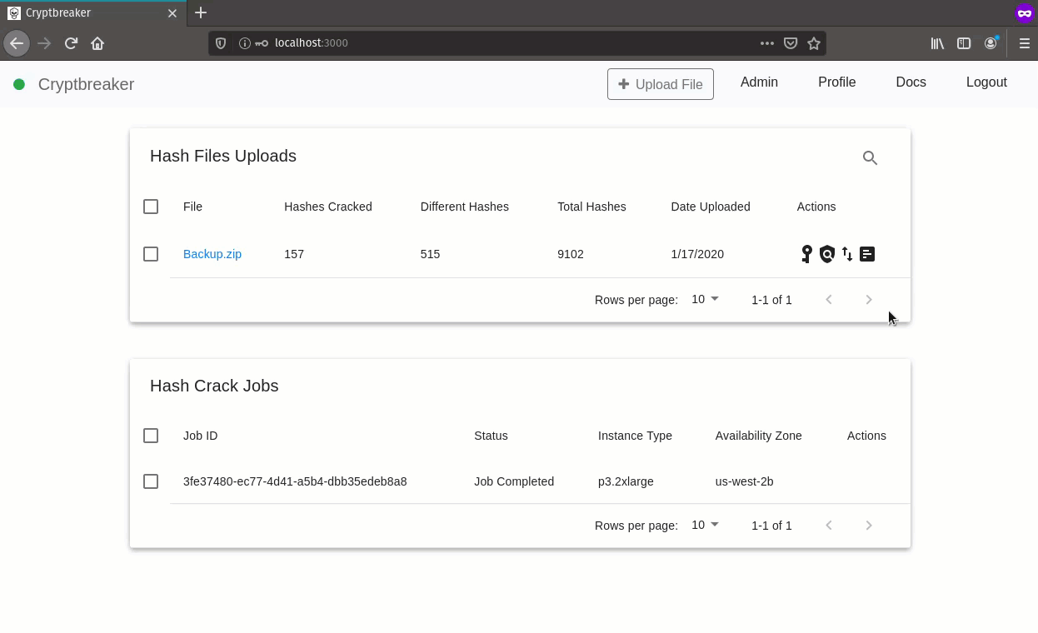Open the Backup.zip file link
Image resolution: width=1038 pixels, height=633 pixels.
pyautogui.click(x=212, y=254)
